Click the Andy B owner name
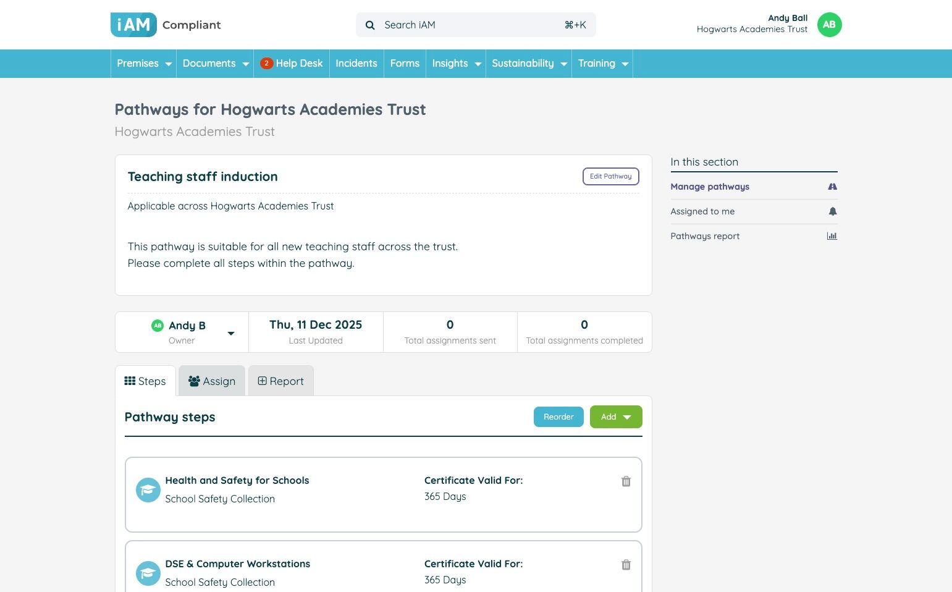This screenshot has width=952, height=592. point(187,326)
